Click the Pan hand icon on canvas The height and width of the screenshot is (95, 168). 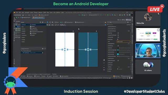coord(104,60)
